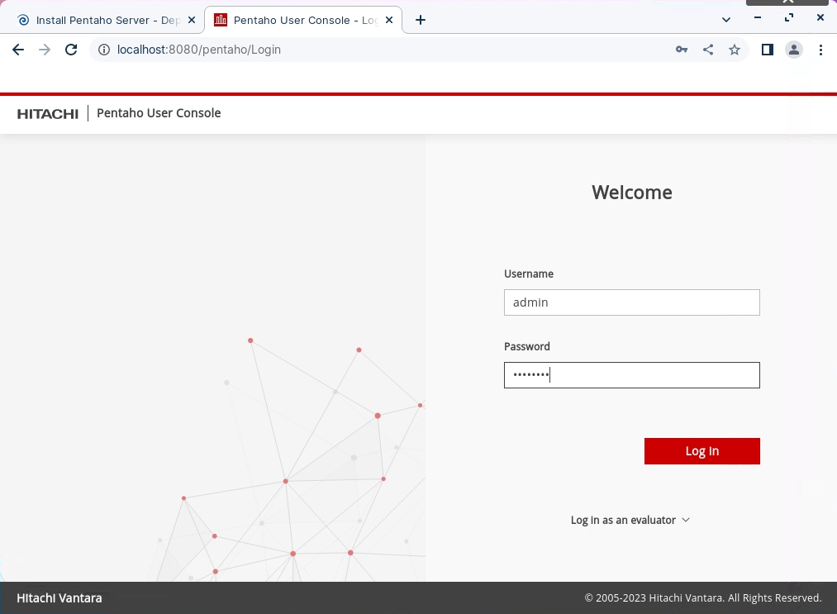Click the Welcome heading
The image size is (837, 614).
coord(631,193)
